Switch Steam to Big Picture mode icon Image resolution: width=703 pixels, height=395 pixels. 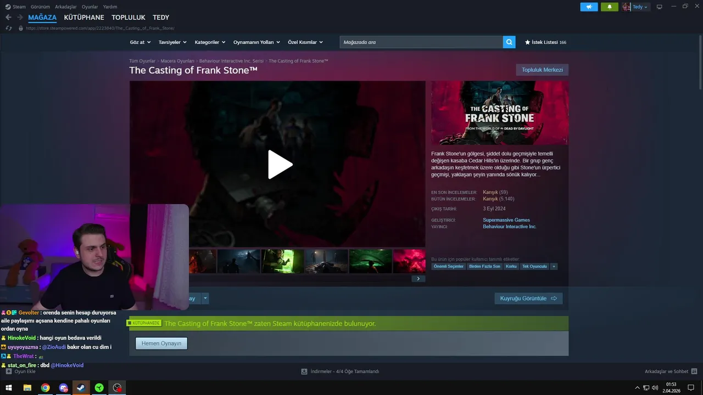pyautogui.click(x=659, y=7)
